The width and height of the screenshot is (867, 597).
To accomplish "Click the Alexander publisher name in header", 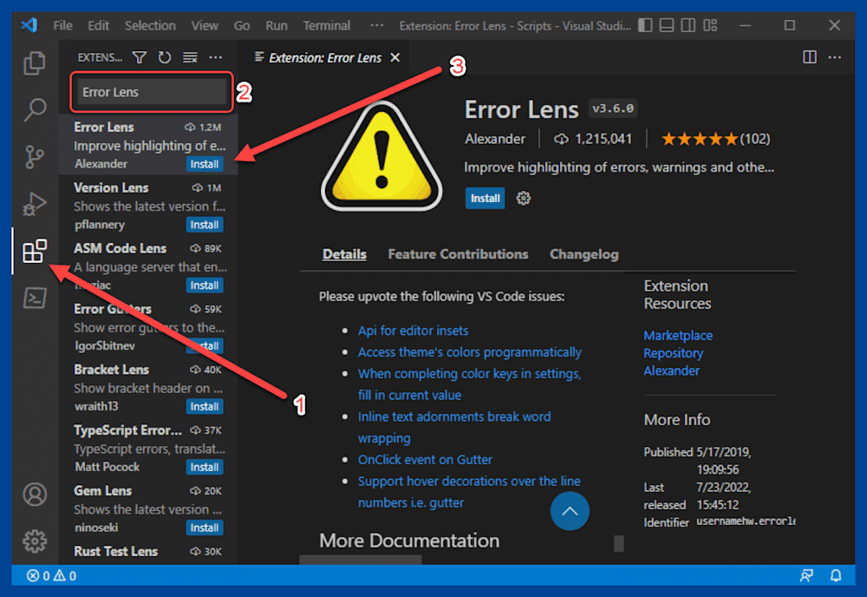I will tap(495, 139).
